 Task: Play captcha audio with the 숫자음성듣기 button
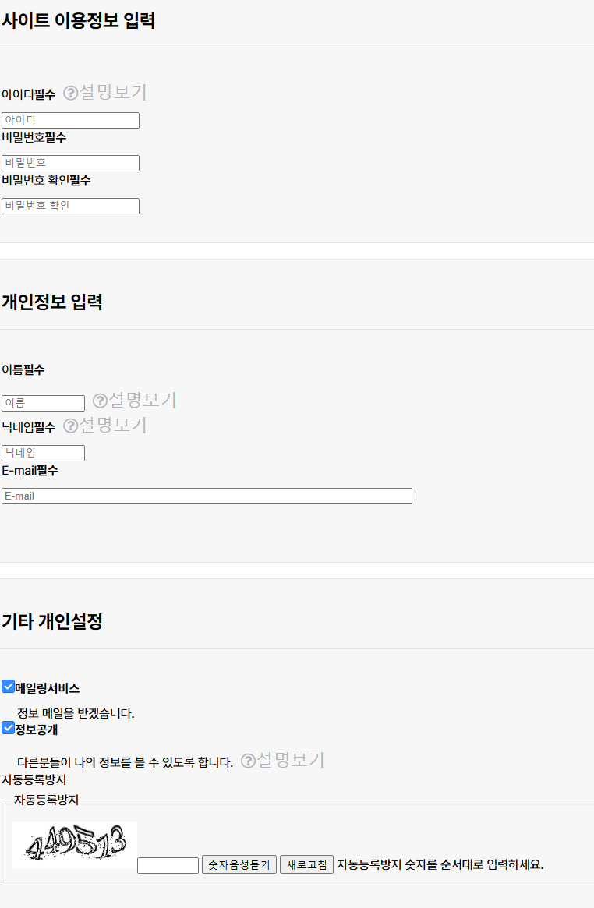(x=239, y=864)
